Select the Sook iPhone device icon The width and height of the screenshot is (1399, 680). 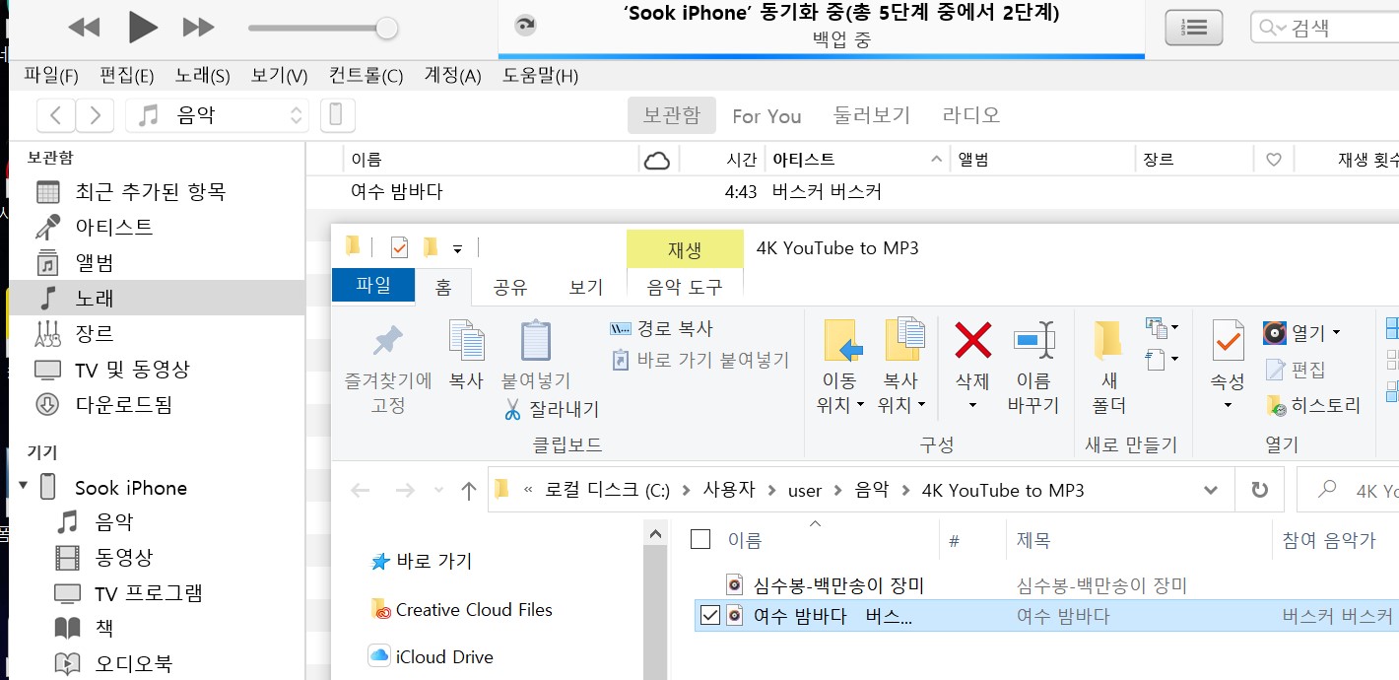[46, 486]
